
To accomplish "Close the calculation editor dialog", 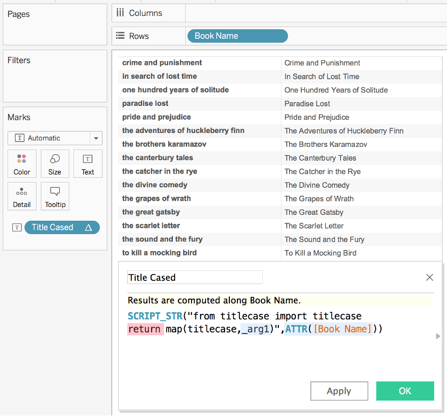I will (x=429, y=277).
